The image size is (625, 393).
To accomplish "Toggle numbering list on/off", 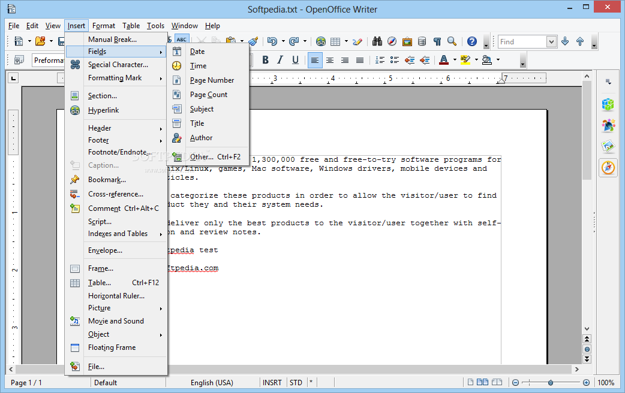I will pyautogui.click(x=380, y=60).
